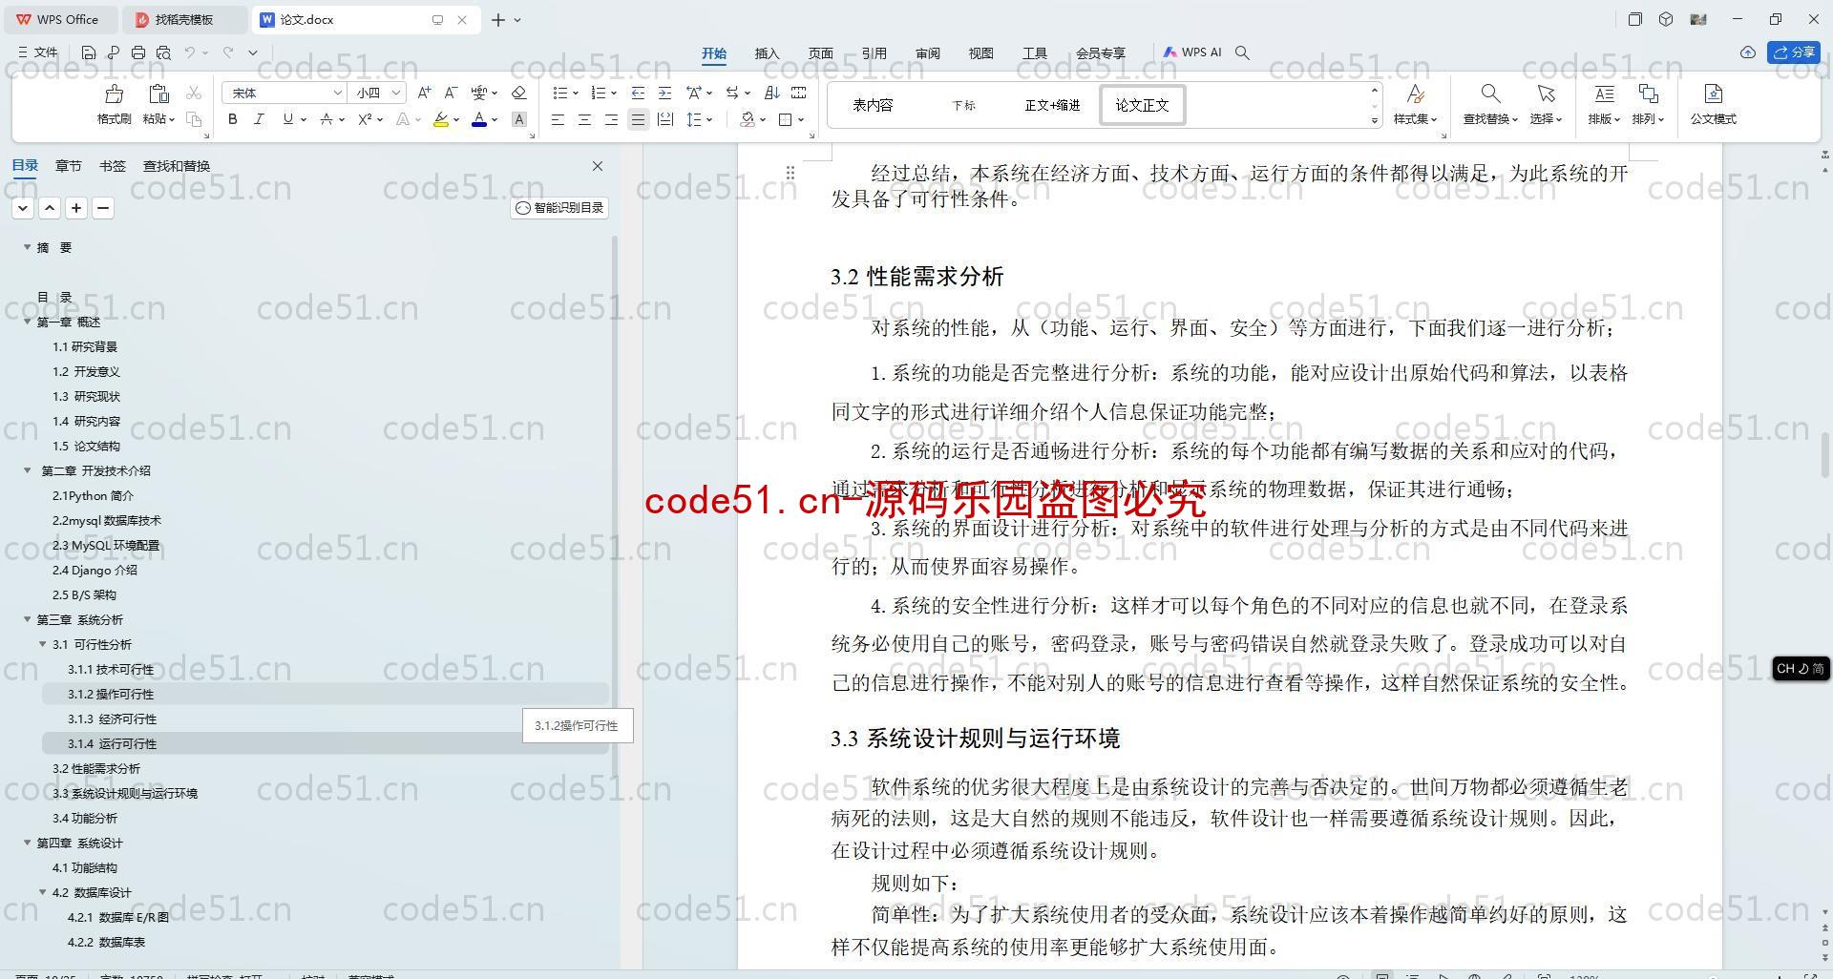
Task: Click the decrease indent icon
Action: click(x=638, y=93)
